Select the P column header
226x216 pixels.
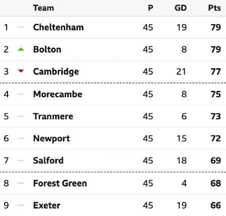[151, 8]
